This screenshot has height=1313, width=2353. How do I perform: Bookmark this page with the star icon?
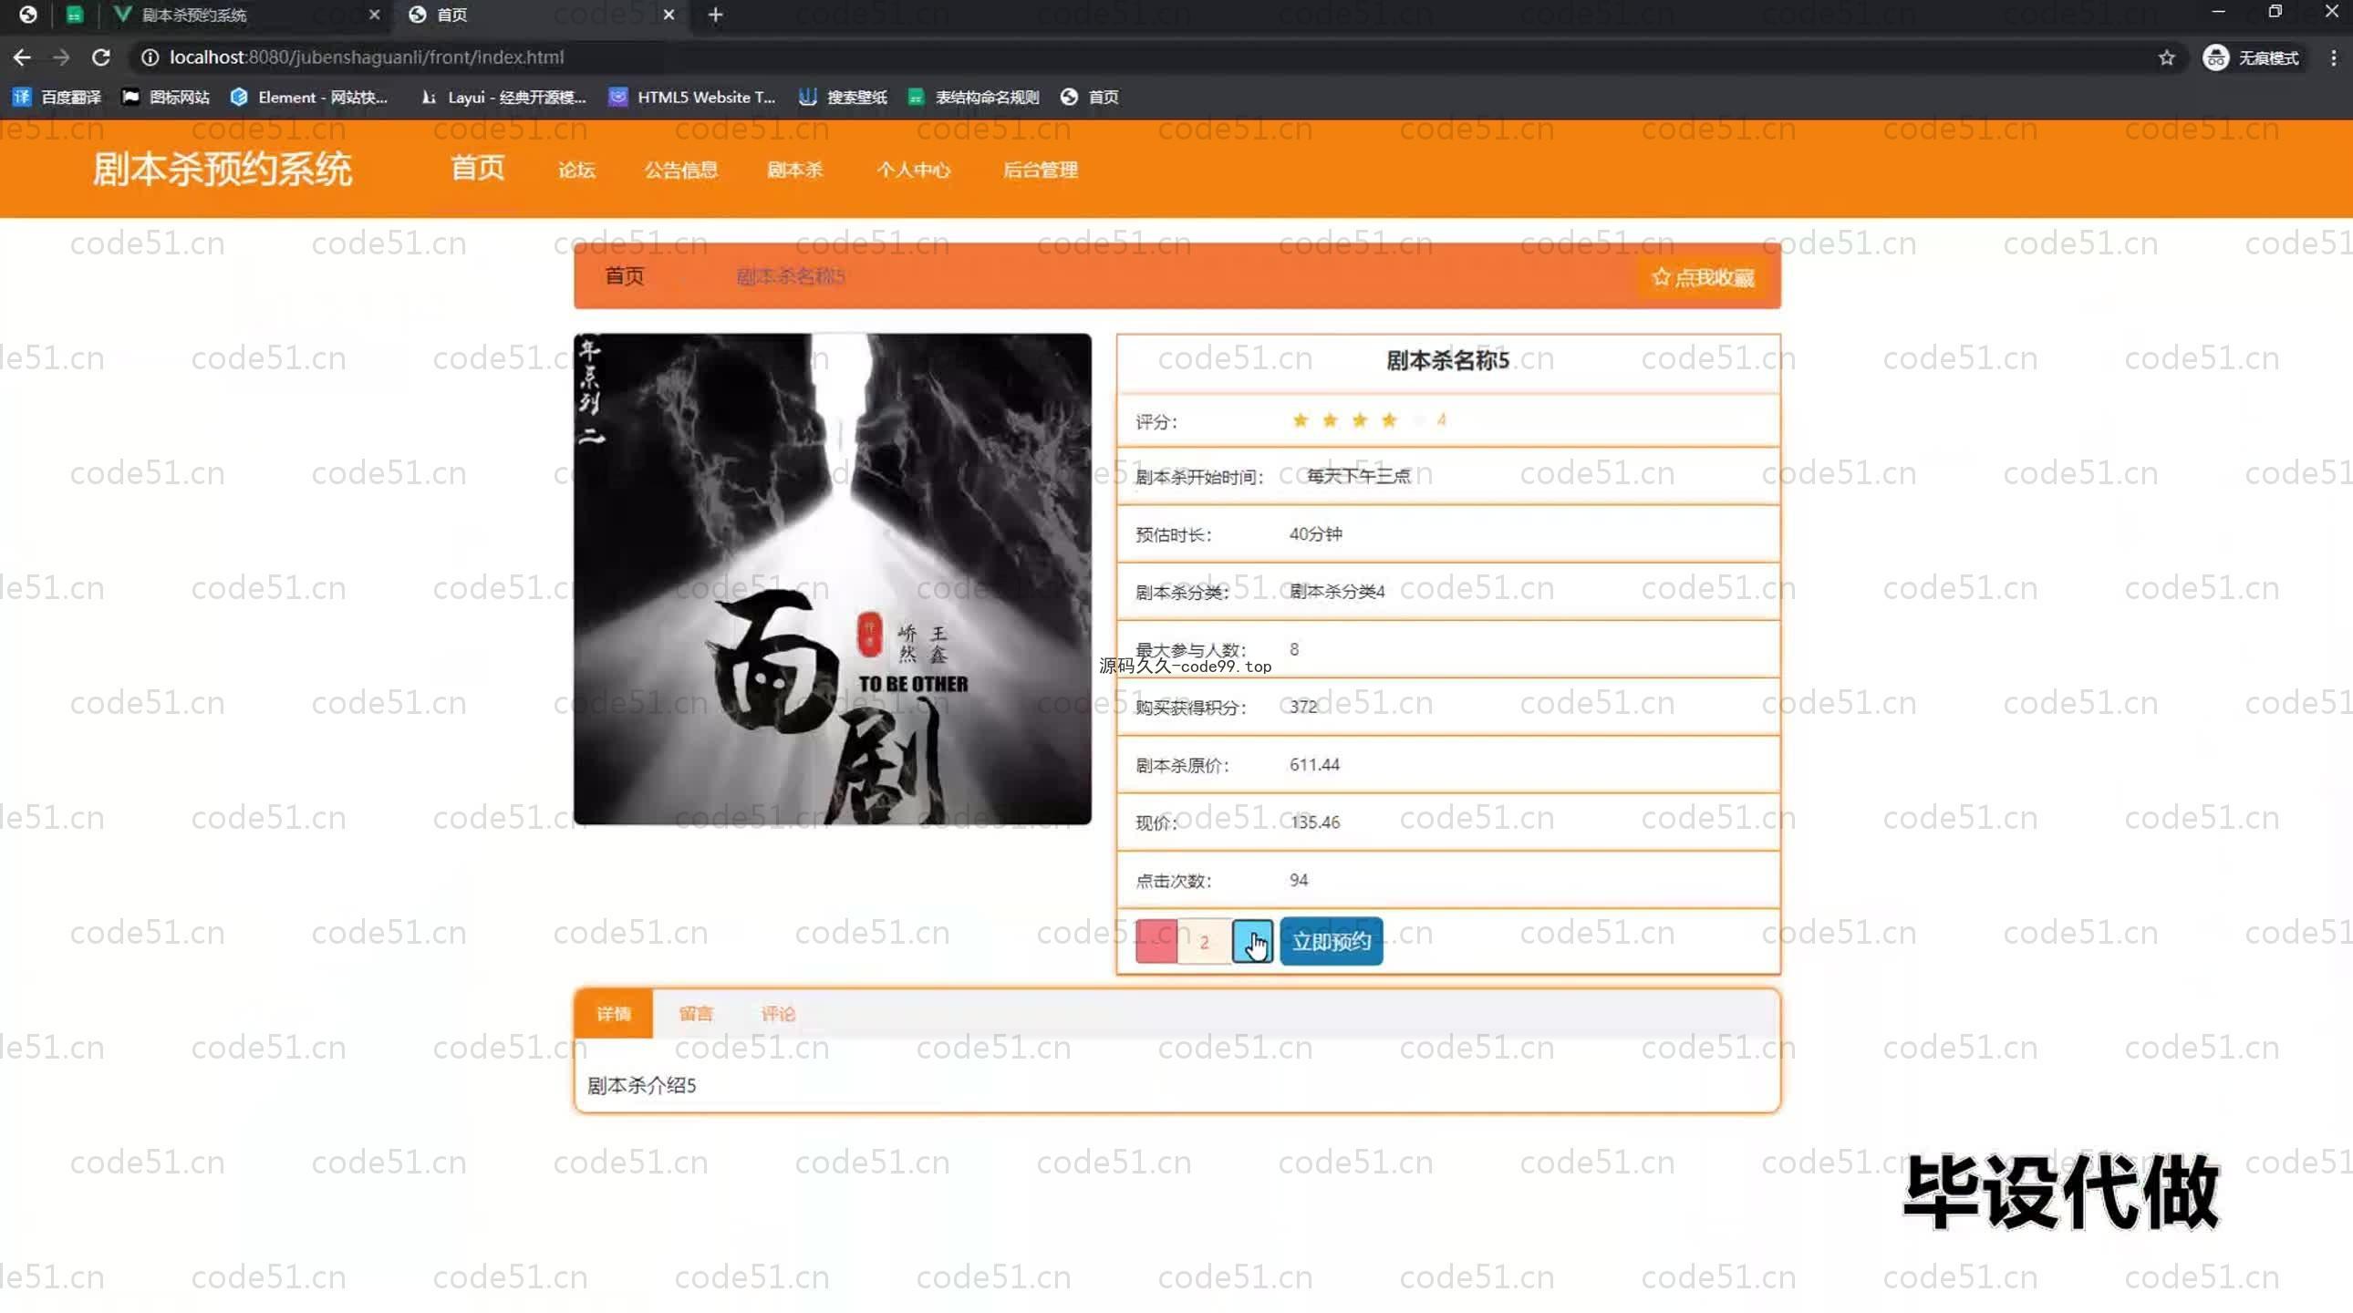(x=2167, y=57)
